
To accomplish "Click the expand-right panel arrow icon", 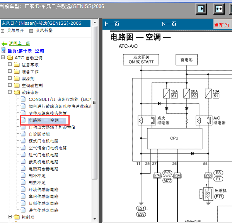I will tap(201, 9).
